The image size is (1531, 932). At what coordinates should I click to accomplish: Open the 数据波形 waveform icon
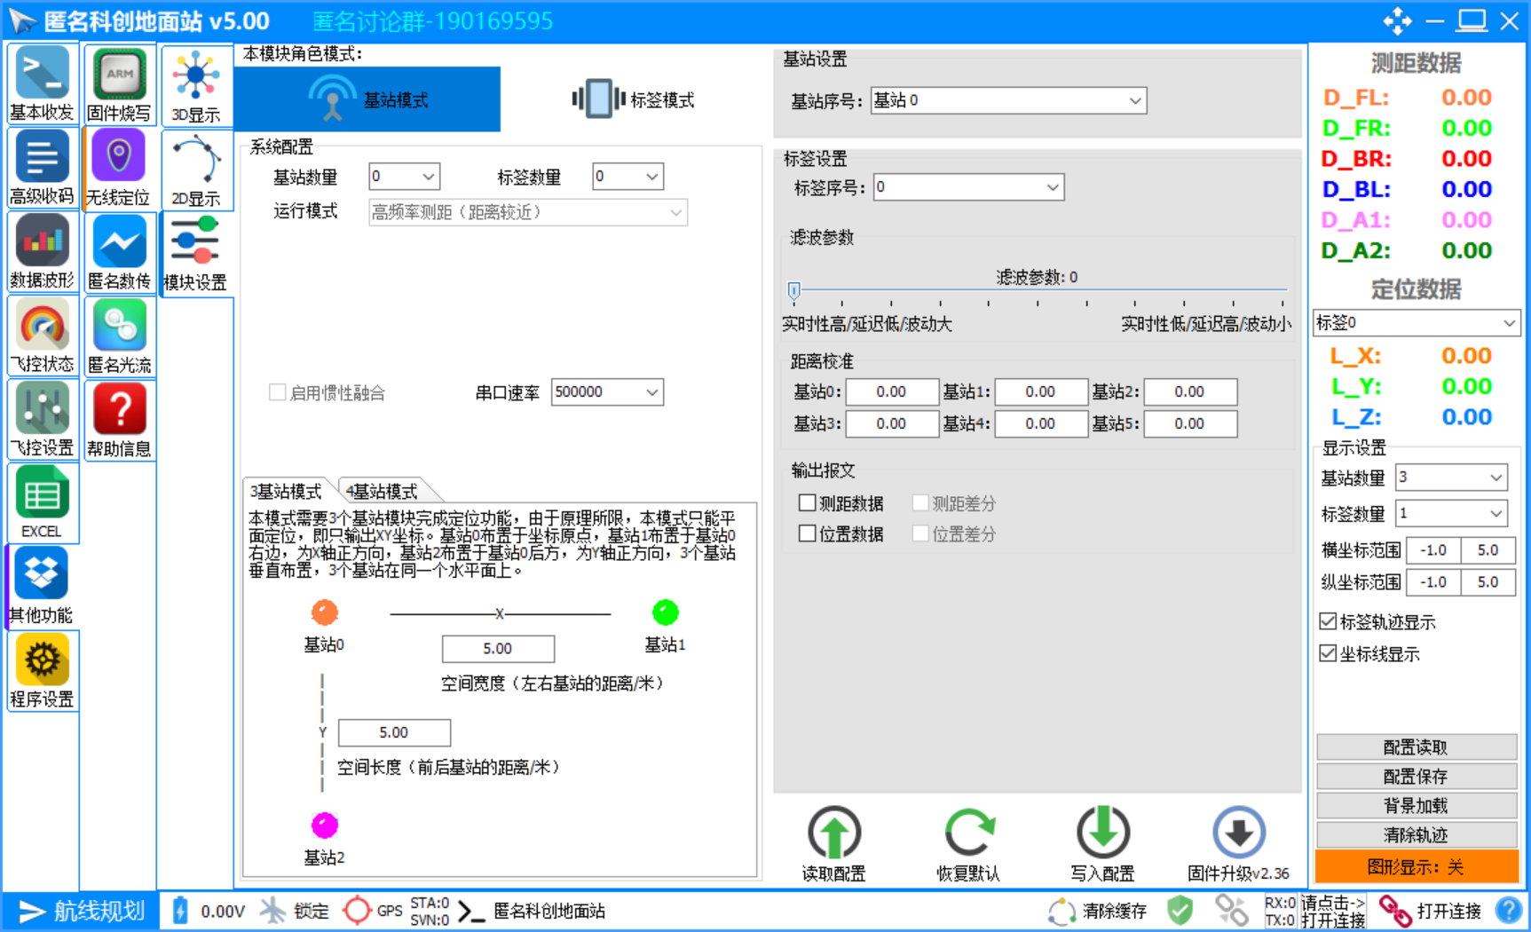point(42,251)
